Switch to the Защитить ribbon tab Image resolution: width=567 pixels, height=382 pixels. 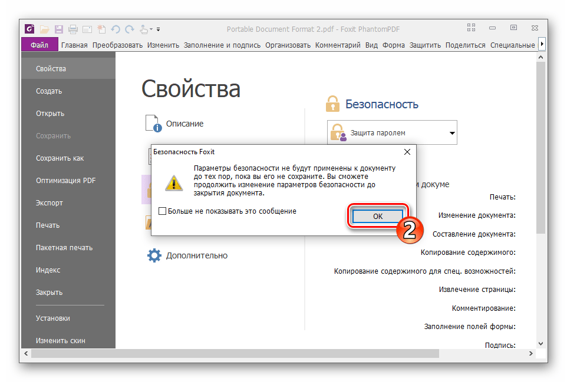pyautogui.click(x=425, y=45)
